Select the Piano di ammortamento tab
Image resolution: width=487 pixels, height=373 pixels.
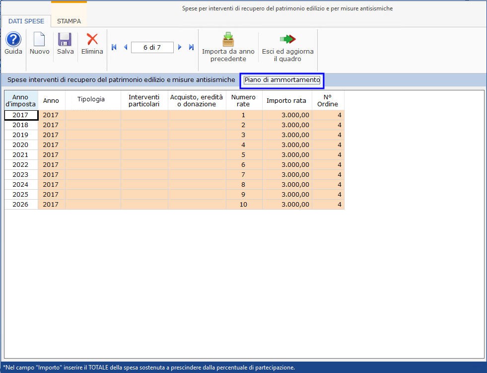pyautogui.click(x=282, y=80)
